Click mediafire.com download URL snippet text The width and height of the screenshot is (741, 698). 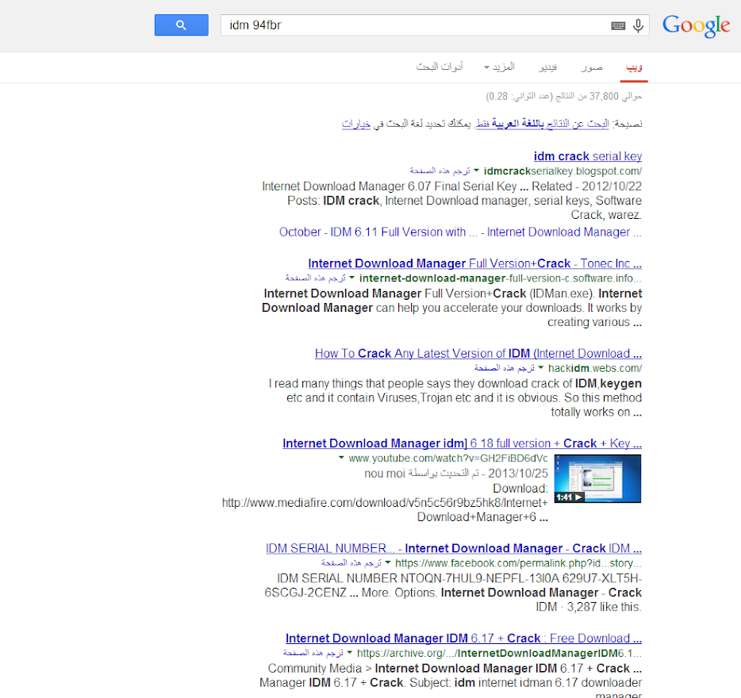[385, 503]
